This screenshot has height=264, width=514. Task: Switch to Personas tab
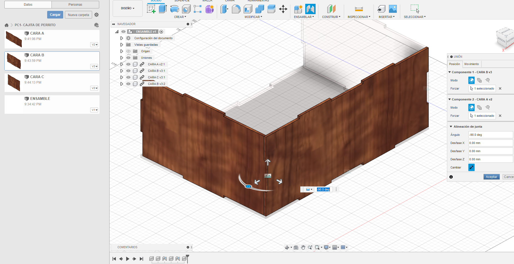[75, 5]
